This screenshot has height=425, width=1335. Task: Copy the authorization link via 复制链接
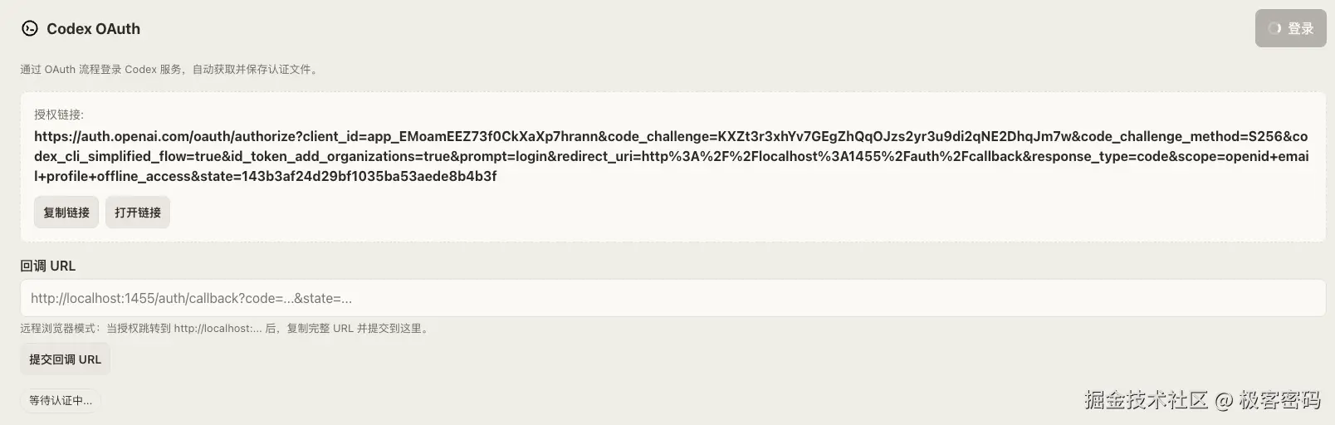[66, 212]
